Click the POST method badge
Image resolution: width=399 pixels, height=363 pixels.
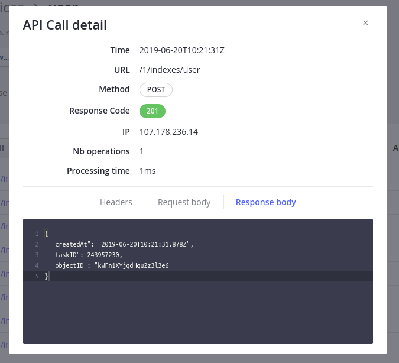pyautogui.click(x=156, y=90)
